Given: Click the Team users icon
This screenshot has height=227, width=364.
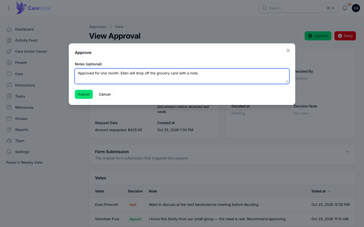Looking at the screenshot, I should pyautogui.click(x=9, y=141).
